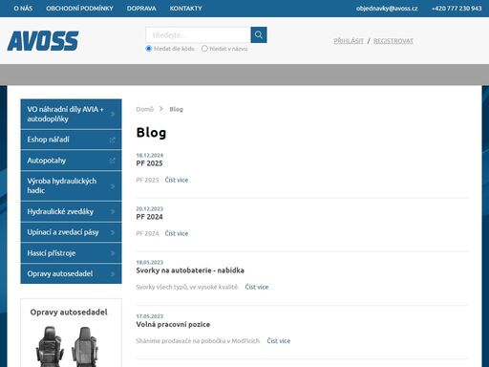
Task: Expand Opravy autosedadel menu arrow
Action: pos(113,274)
